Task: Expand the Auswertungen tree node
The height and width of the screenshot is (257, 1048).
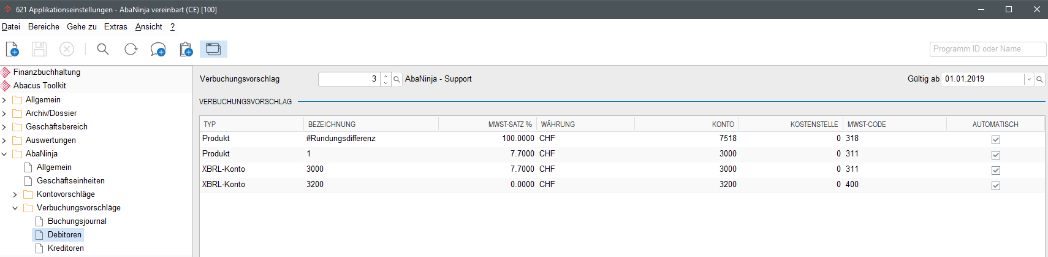Action: click(4, 140)
